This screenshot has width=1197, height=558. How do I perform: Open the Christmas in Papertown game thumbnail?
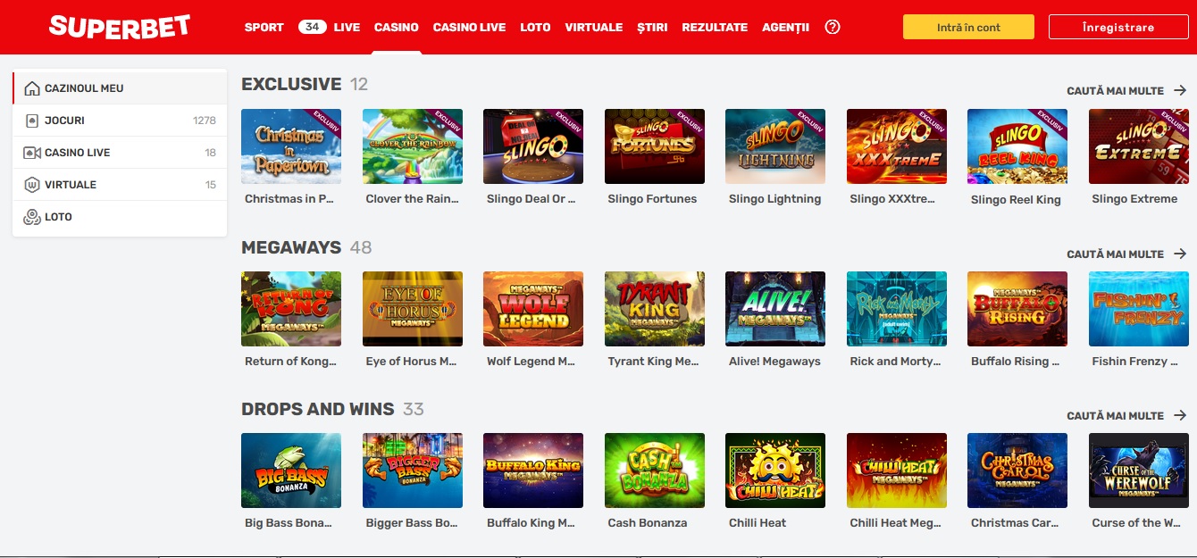click(291, 146)
